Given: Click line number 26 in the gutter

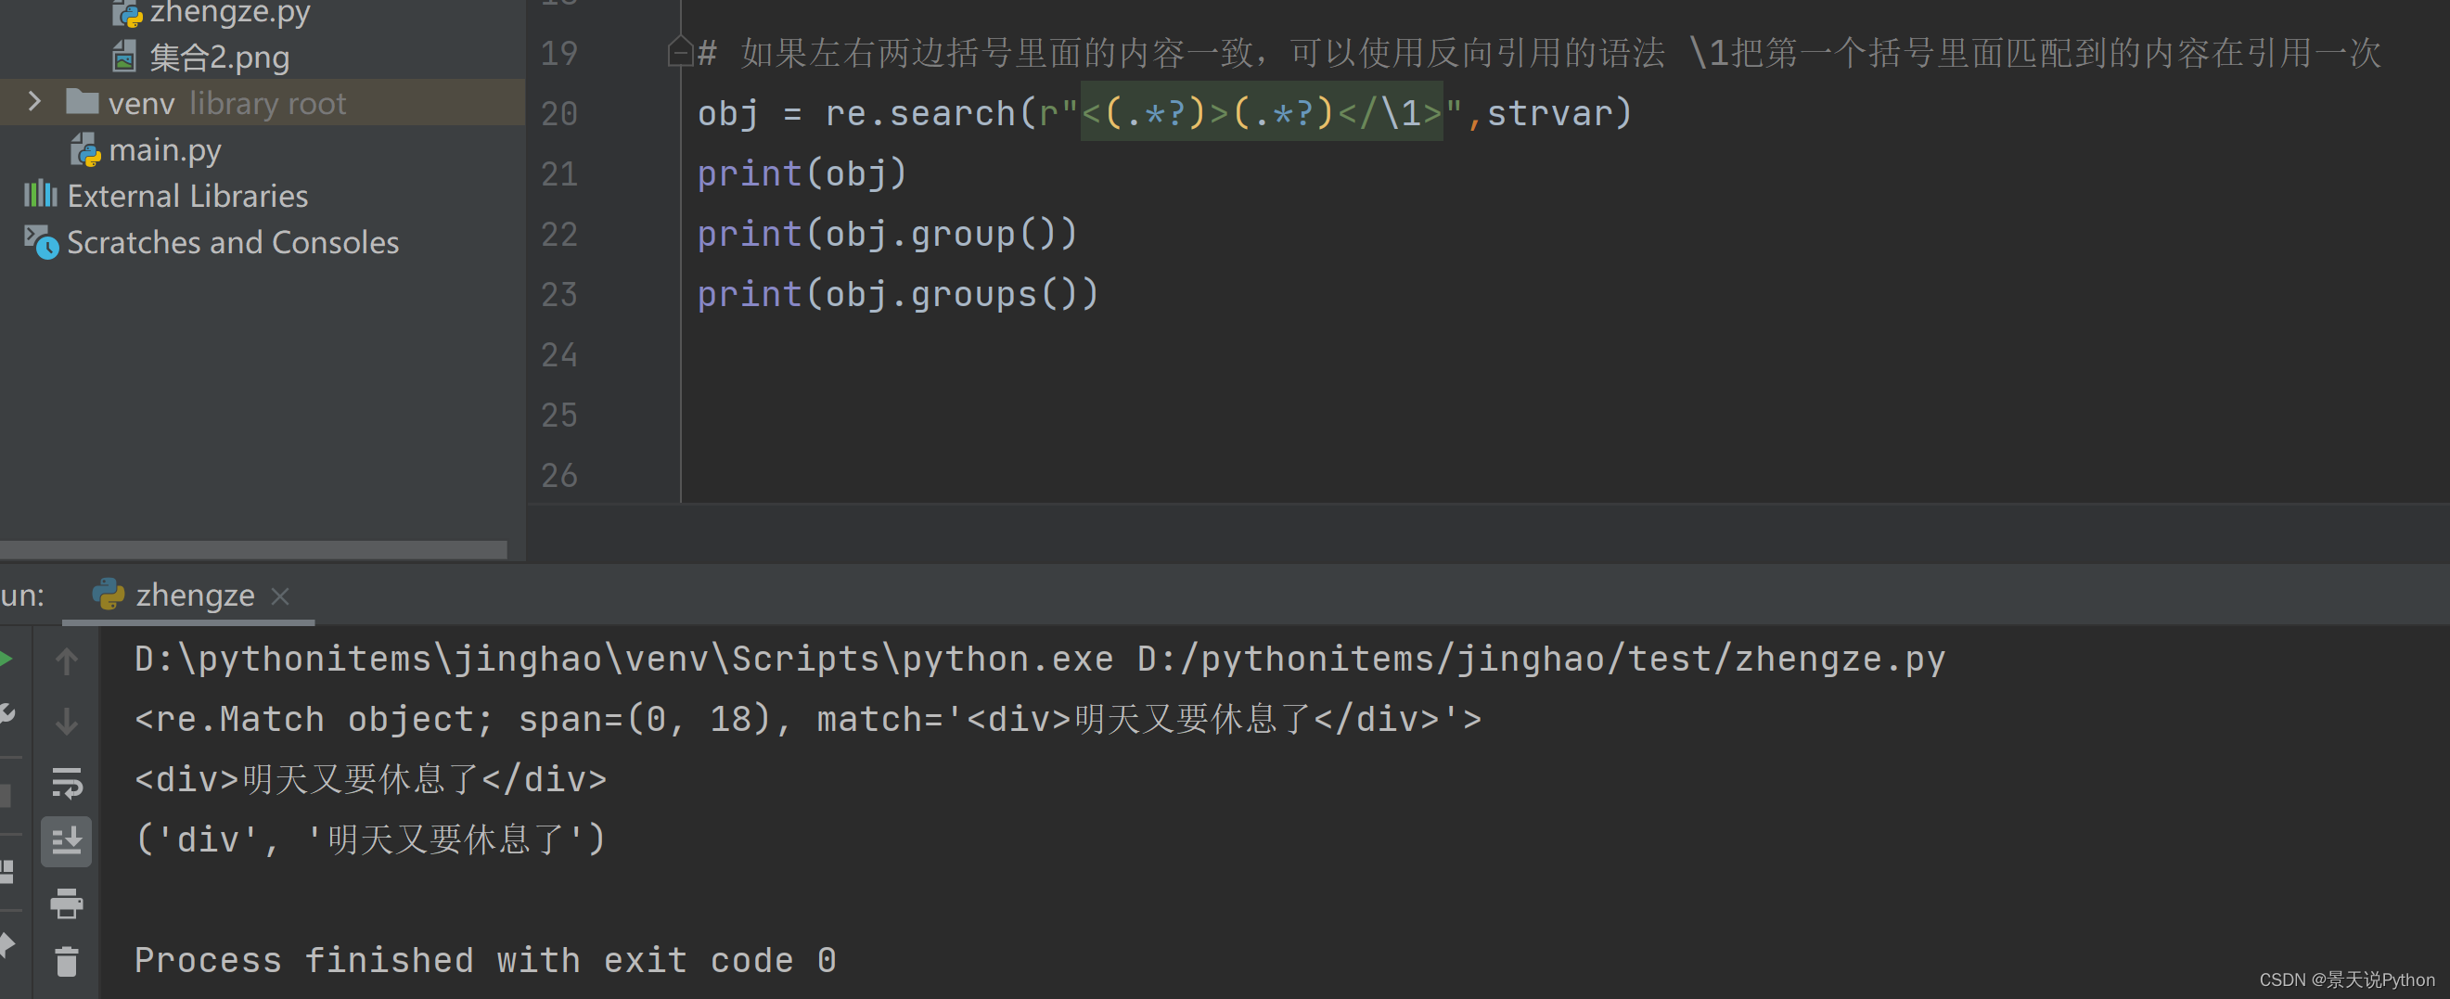Looking at the screenshot, I should pyautogui.click(x=559, y=476).
